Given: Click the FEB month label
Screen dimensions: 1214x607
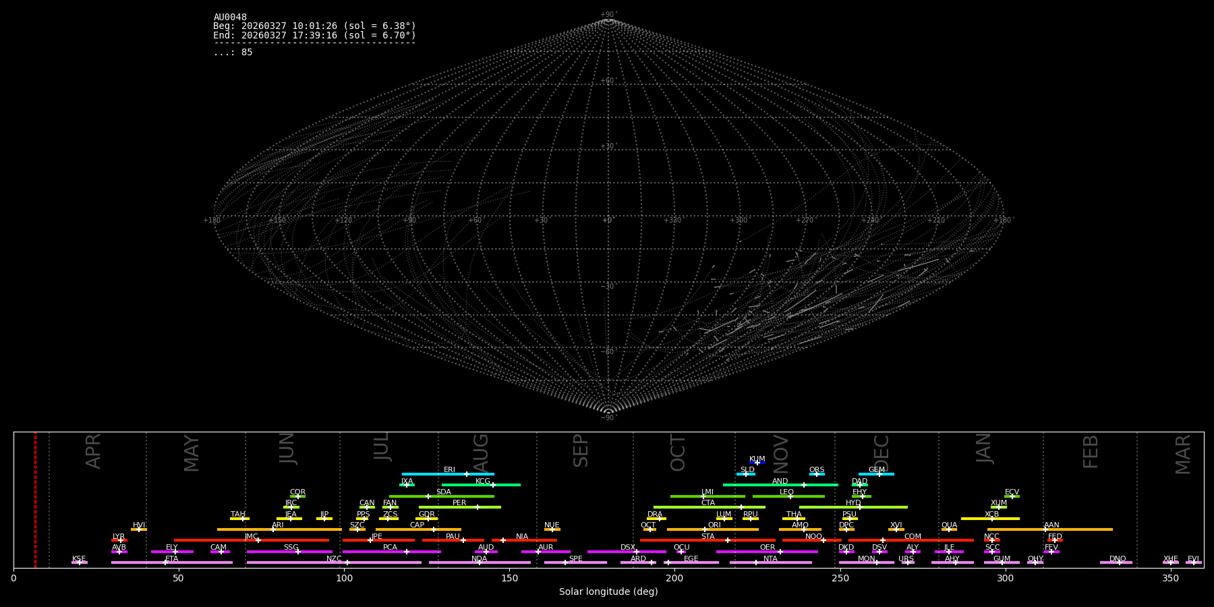Looking at the screenshot, I should click(x=1091, y=452).
